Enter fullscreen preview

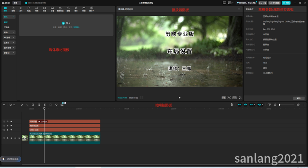pyautogui.click(x=240, y=97)
